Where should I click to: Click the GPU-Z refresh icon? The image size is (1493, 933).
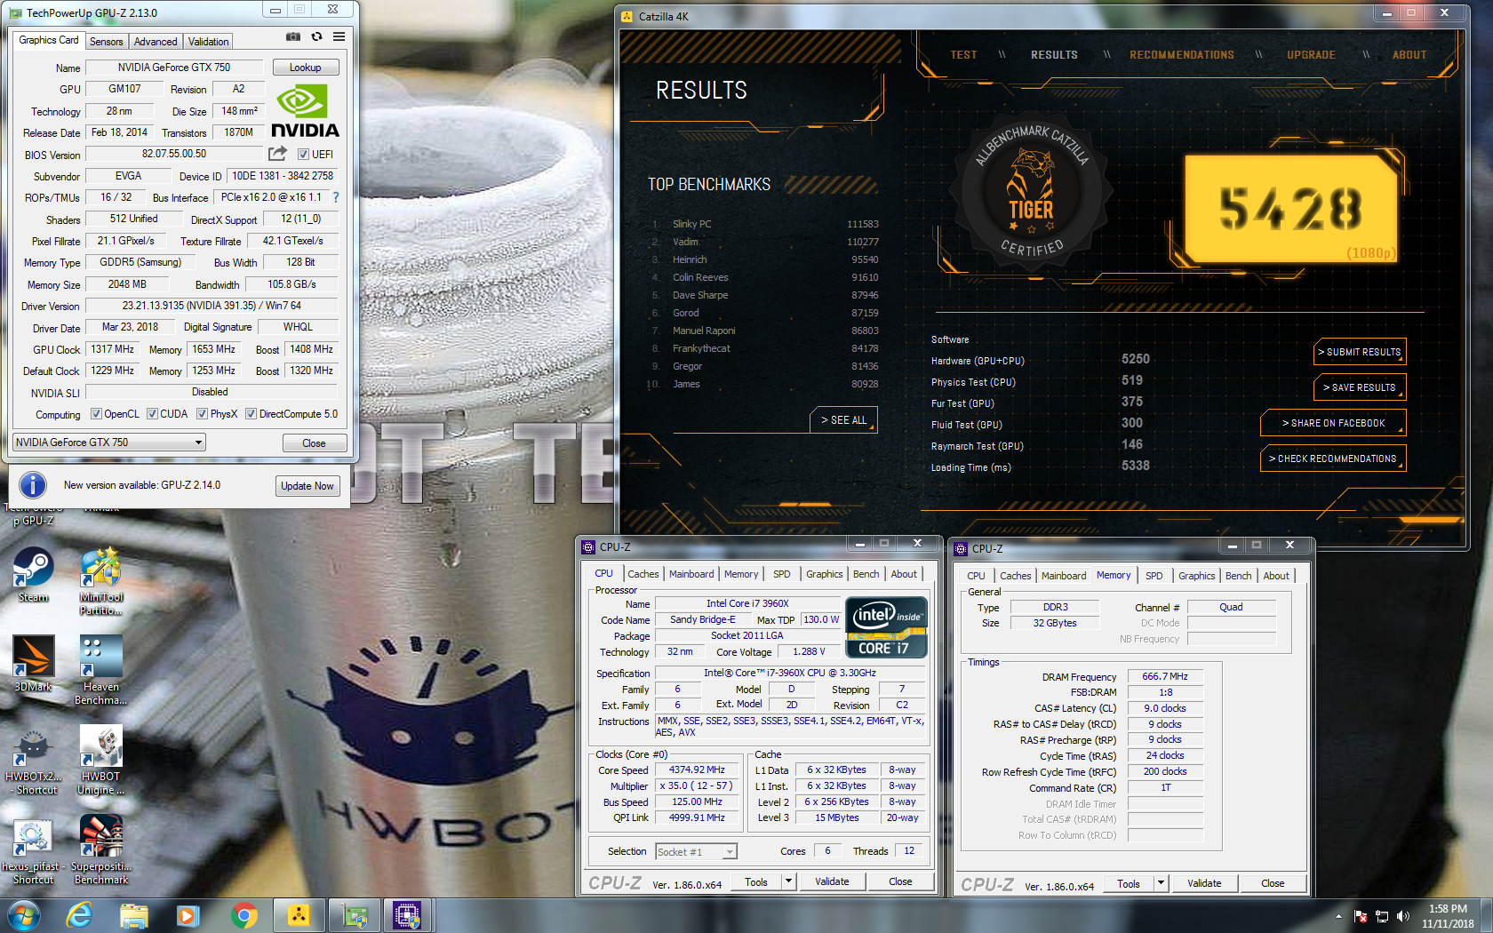click(x=316, y=37)
